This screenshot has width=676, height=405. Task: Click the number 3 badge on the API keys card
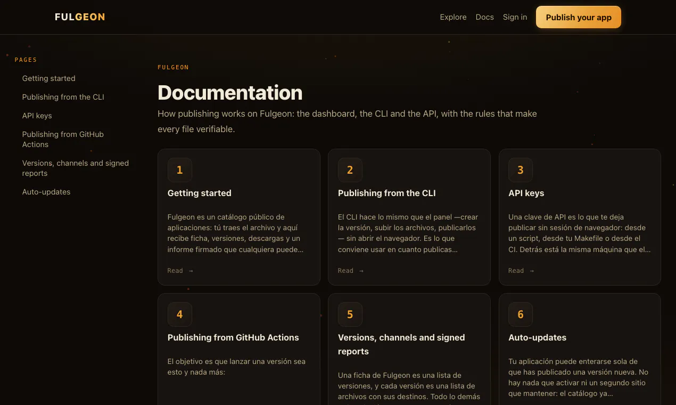pos(521,170)
